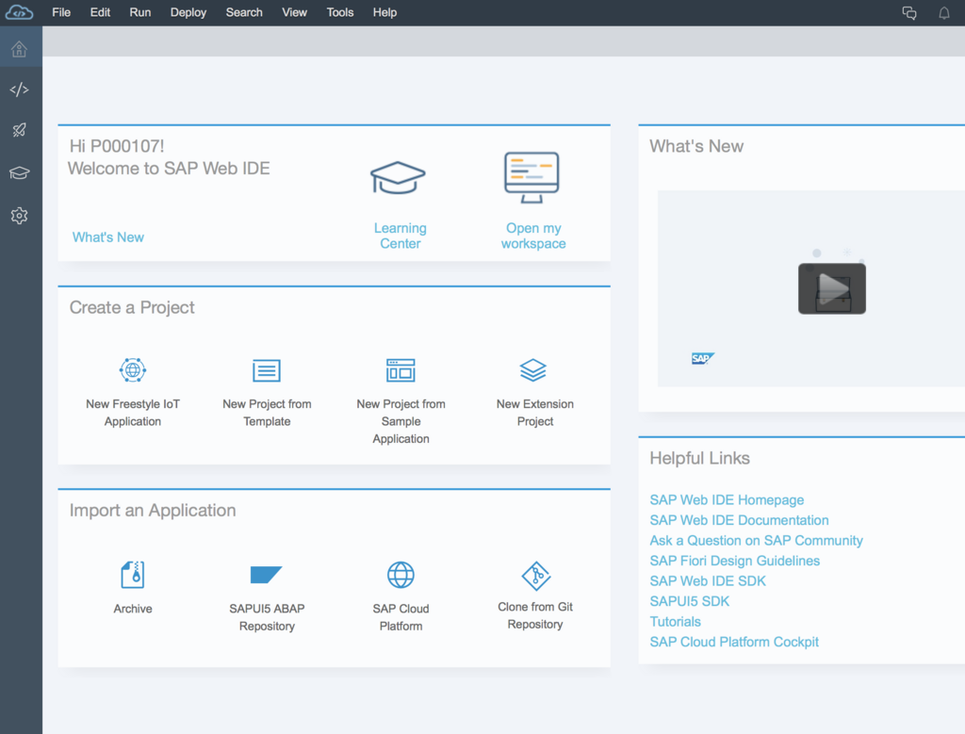The width and height of the screenshot is (965, 734).
Task: Click the What's New video preview area
Action: tap(811, 288)
